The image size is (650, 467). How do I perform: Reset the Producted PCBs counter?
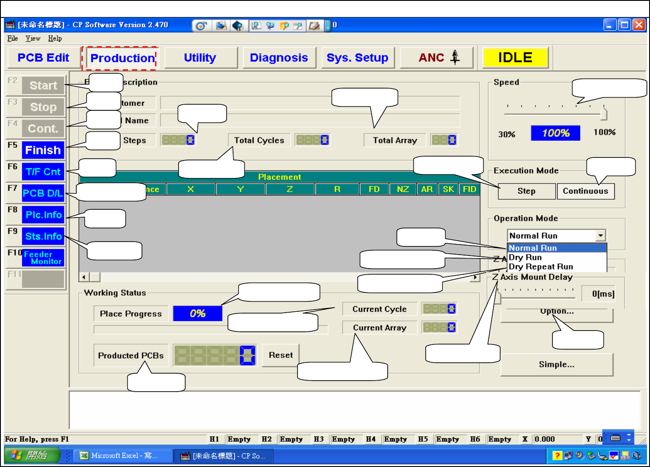281,355
